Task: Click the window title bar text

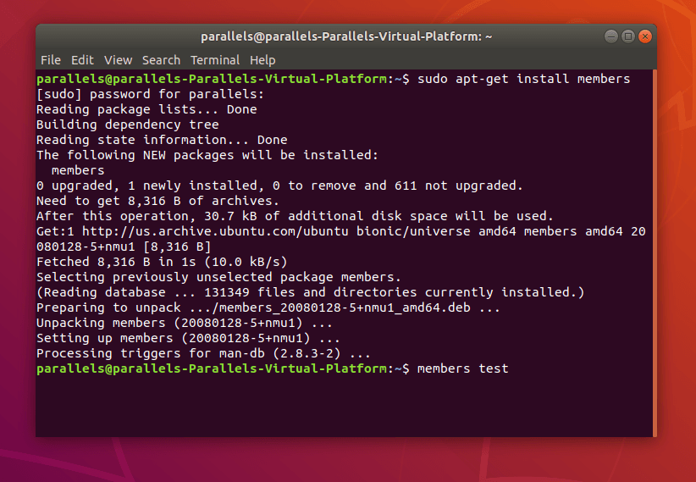Action: pyautogui.click(x=346, y=36)
